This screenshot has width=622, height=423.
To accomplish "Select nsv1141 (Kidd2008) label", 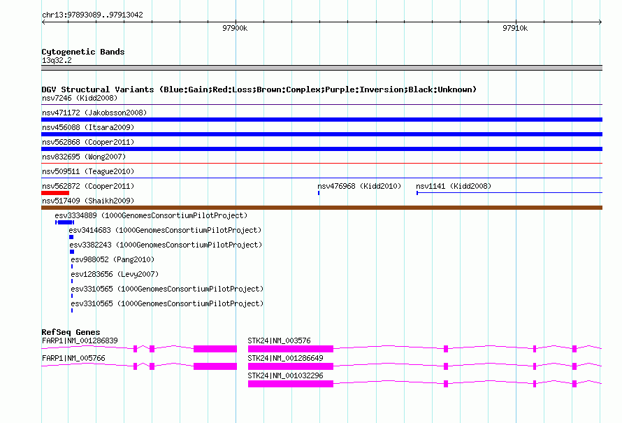I will click(x=454, y=186).
